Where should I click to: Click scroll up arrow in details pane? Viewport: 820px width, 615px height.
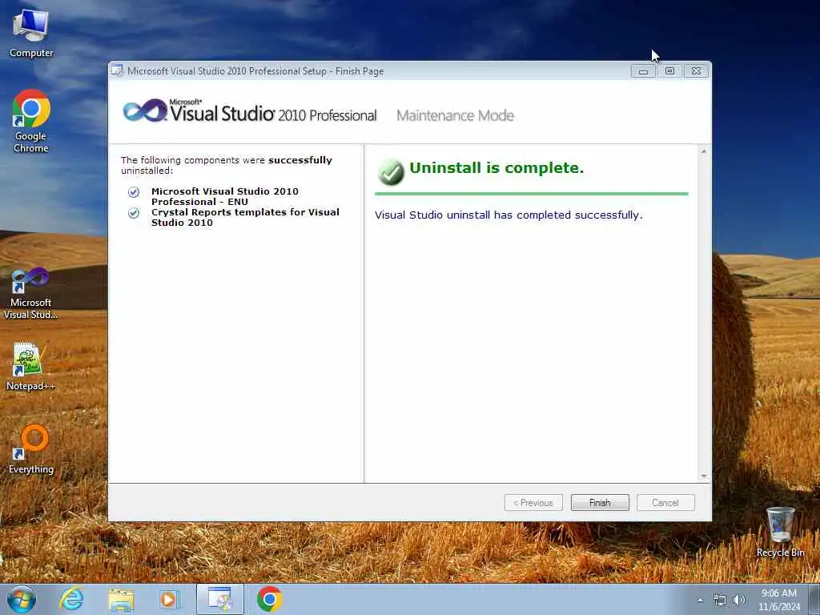(x=704, y=151)
